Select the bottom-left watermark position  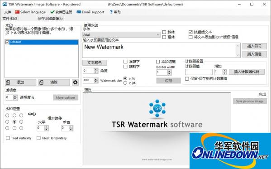pos(7,128)
